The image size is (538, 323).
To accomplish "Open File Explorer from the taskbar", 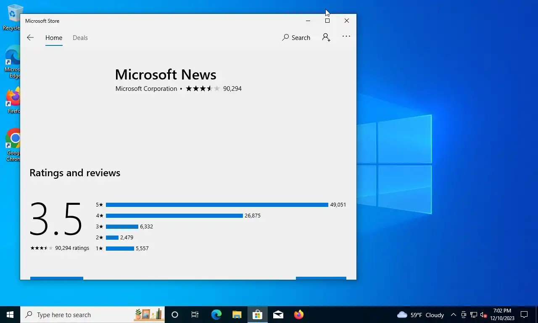I will [237, 315].
